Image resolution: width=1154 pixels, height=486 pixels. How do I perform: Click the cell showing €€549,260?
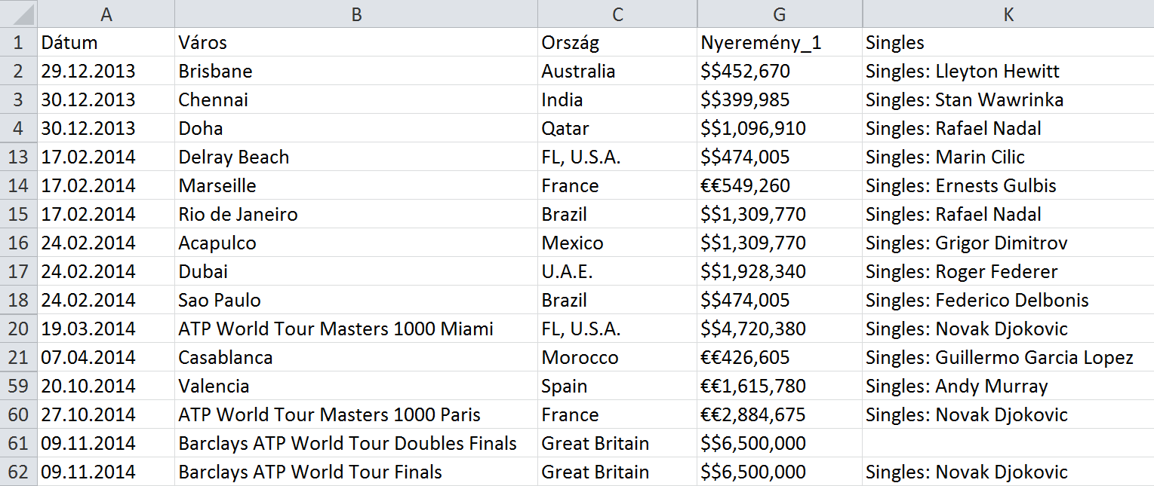coord(780,185)
